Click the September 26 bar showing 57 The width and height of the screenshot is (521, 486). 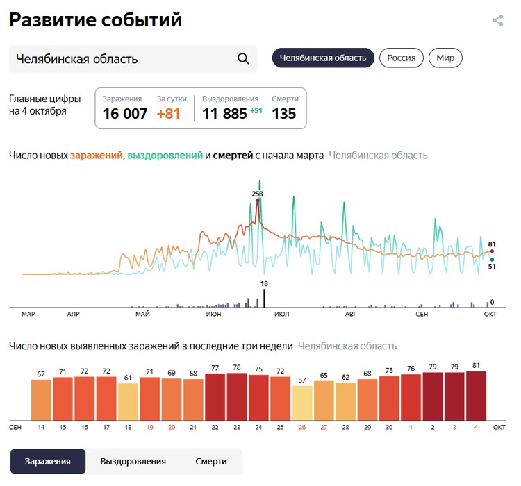pos(301,403)
